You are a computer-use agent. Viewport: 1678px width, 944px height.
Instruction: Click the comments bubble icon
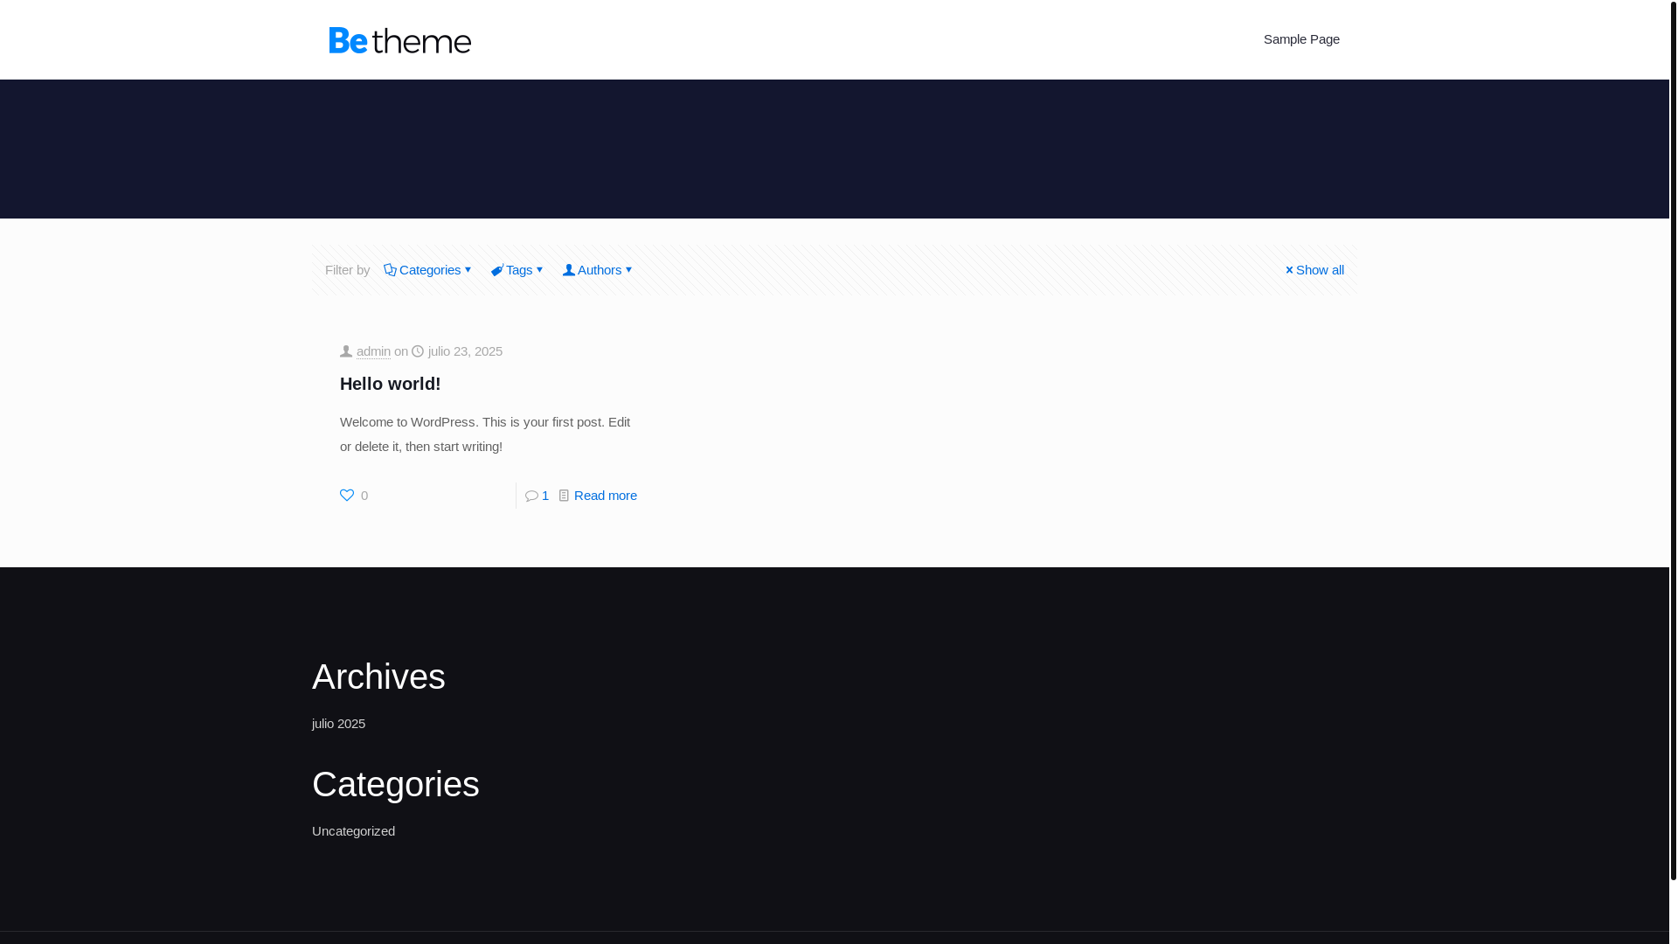[x=531, y=496]
